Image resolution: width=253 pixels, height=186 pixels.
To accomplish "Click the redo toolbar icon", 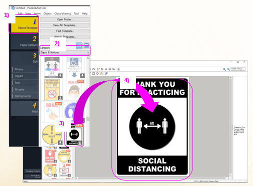I will click(x=94, y=69).
